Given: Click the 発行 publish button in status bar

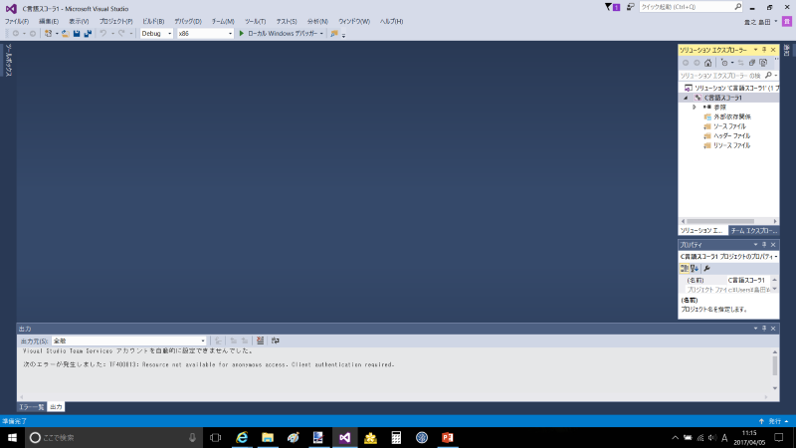Looking at the screenshot, I should tap(774, 421).
